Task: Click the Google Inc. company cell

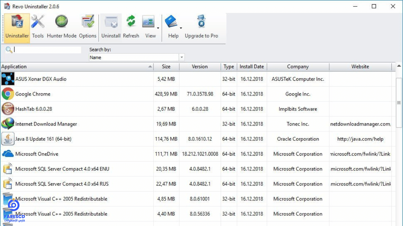Action: [x=298, y=94]
